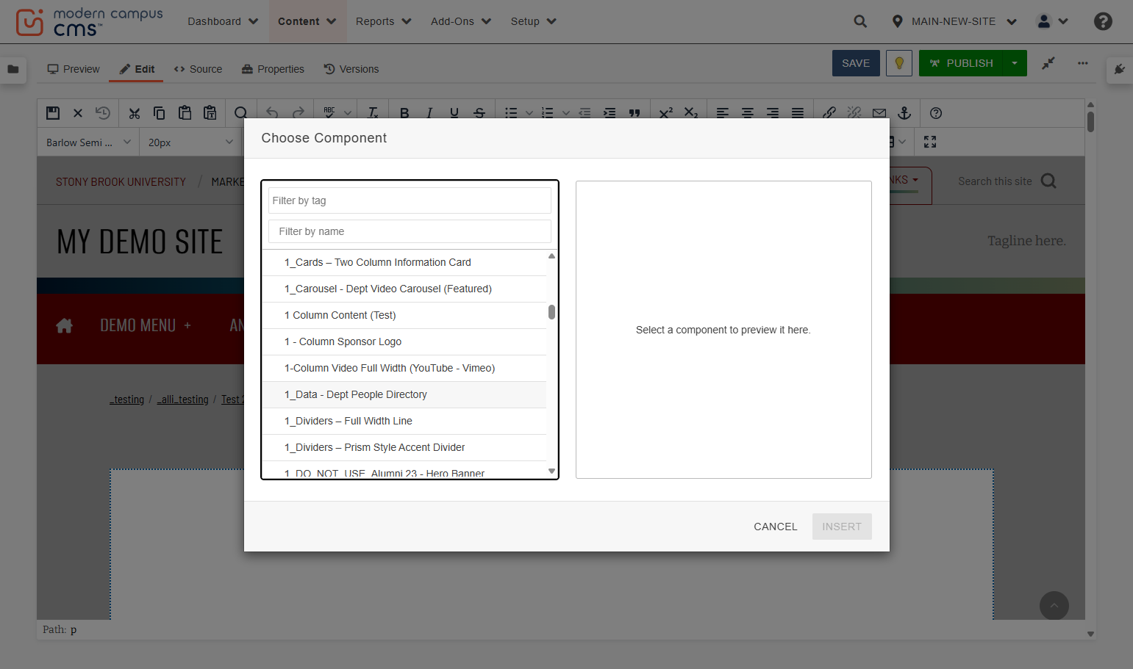Click the home icon in site menu

coord(65,325)
